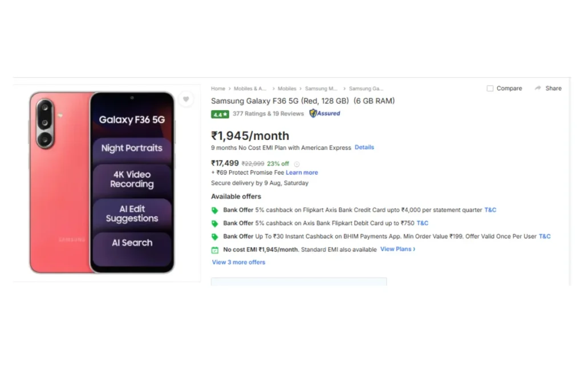Click the Flipkart Assured badge

[325, 114]
